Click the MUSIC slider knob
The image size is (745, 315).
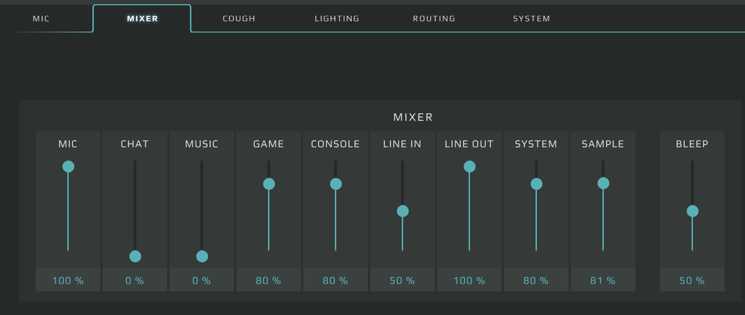point(202,256)
